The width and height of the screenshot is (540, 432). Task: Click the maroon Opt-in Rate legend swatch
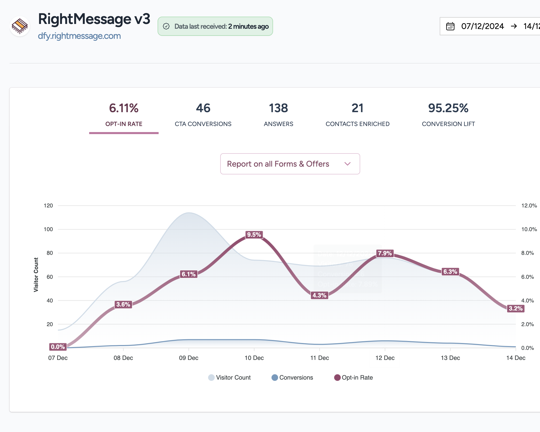337,378
